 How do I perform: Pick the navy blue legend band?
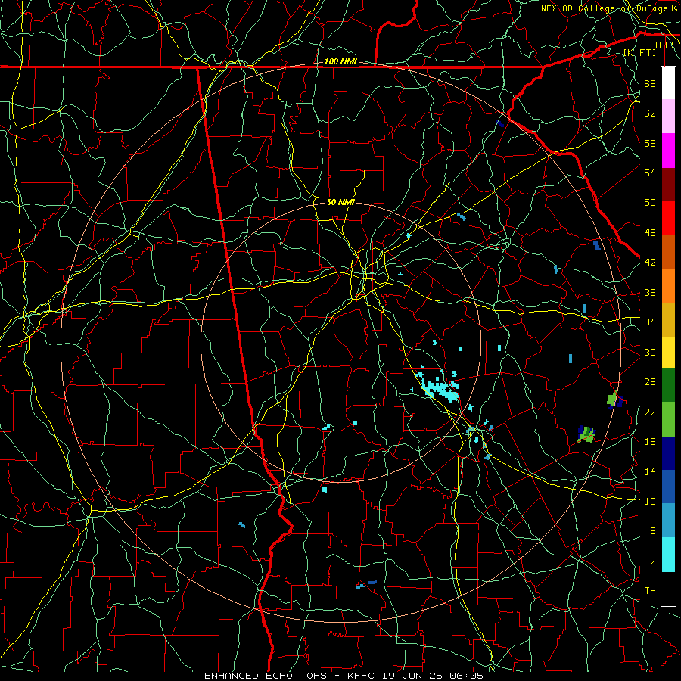[668, 453]
